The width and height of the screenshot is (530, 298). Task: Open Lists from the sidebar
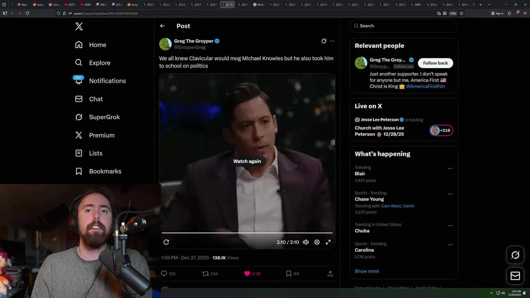pyautogui.click(x=89, y=153)
